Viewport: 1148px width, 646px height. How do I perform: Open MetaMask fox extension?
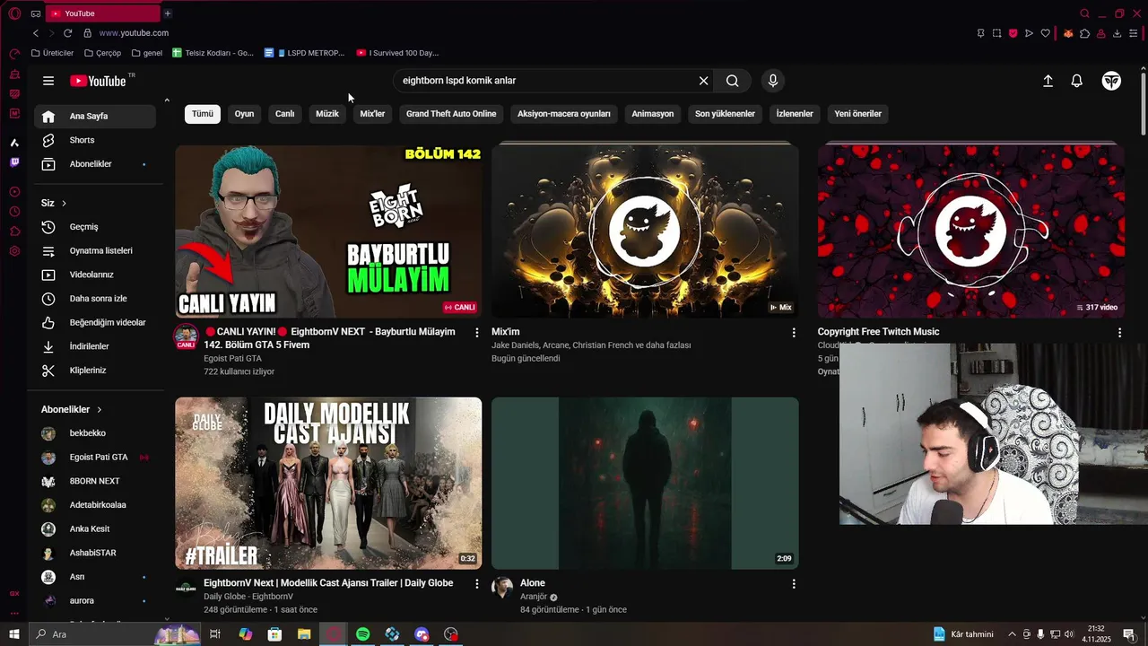click(1068, 33)
